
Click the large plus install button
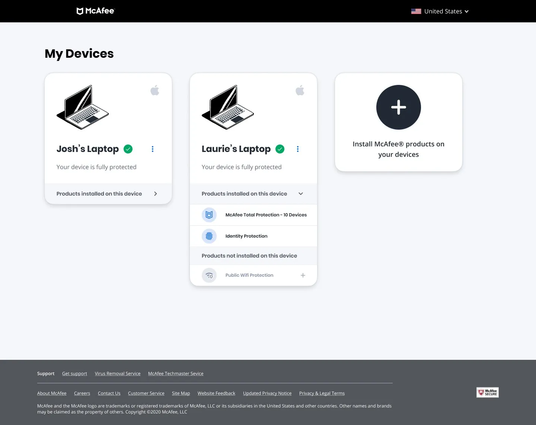pos(399,107)
